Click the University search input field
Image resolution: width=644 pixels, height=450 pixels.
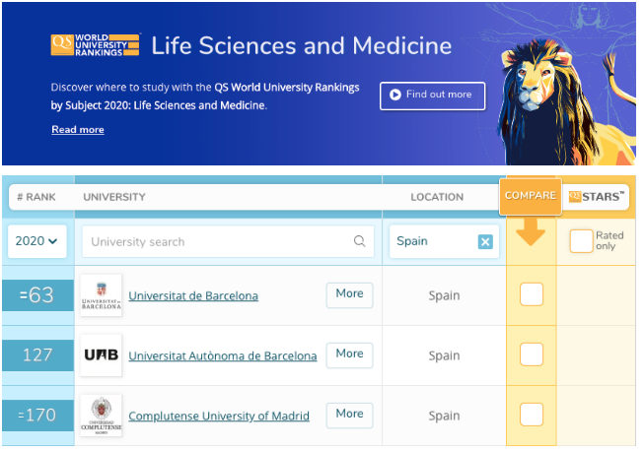[x=217, y=241]
